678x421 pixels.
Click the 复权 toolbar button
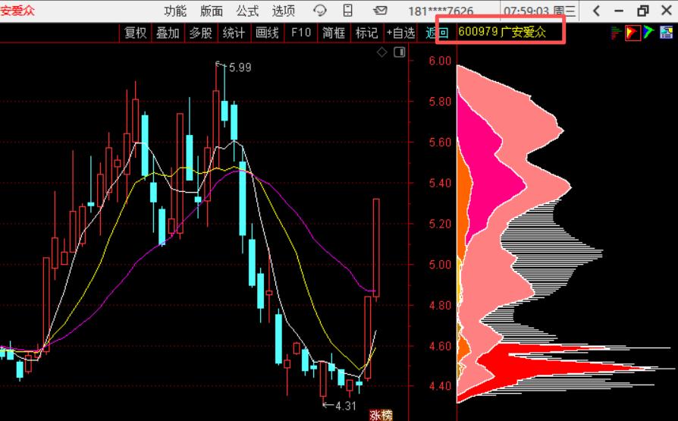click(135, 33)
